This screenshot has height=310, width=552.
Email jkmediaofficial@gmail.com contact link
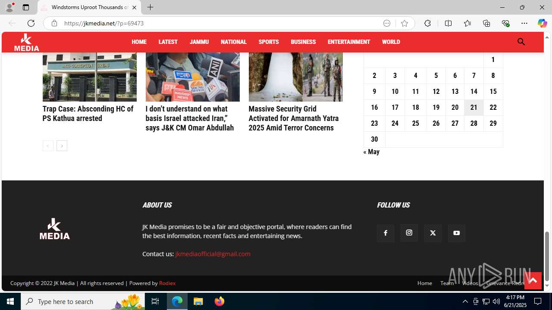click(213, 254)
